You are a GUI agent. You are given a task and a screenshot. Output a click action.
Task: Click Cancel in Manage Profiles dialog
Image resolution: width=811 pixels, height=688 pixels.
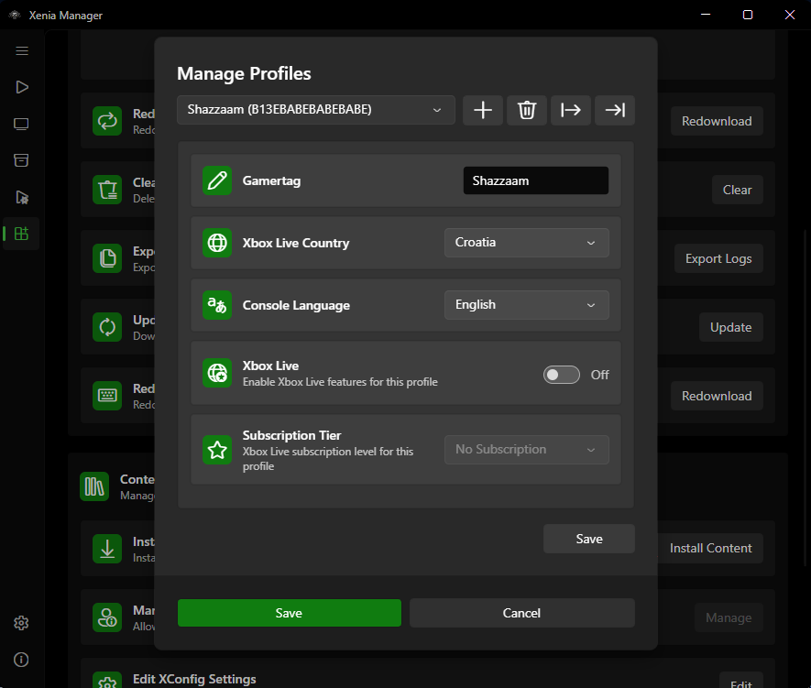point(521,613)
